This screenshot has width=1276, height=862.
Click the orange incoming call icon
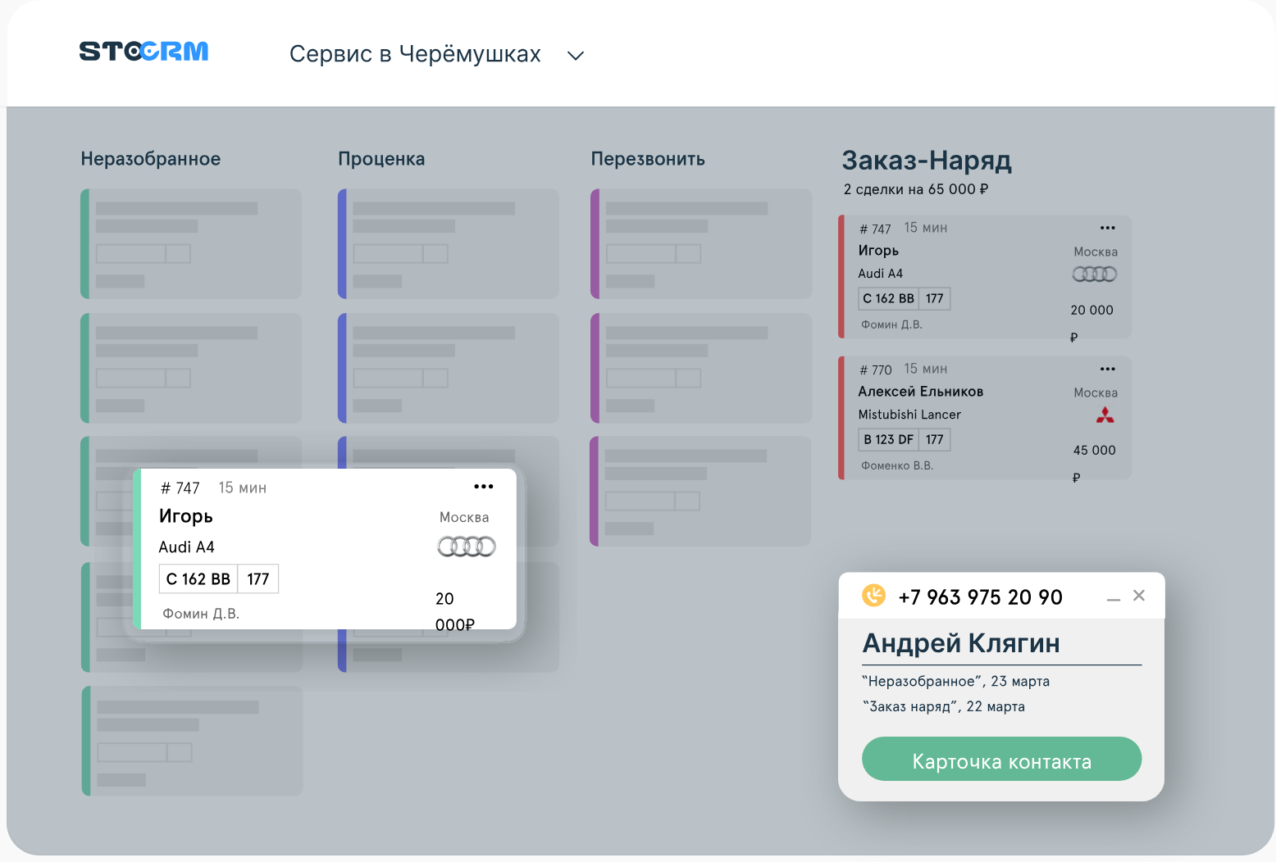pos(874,595)
